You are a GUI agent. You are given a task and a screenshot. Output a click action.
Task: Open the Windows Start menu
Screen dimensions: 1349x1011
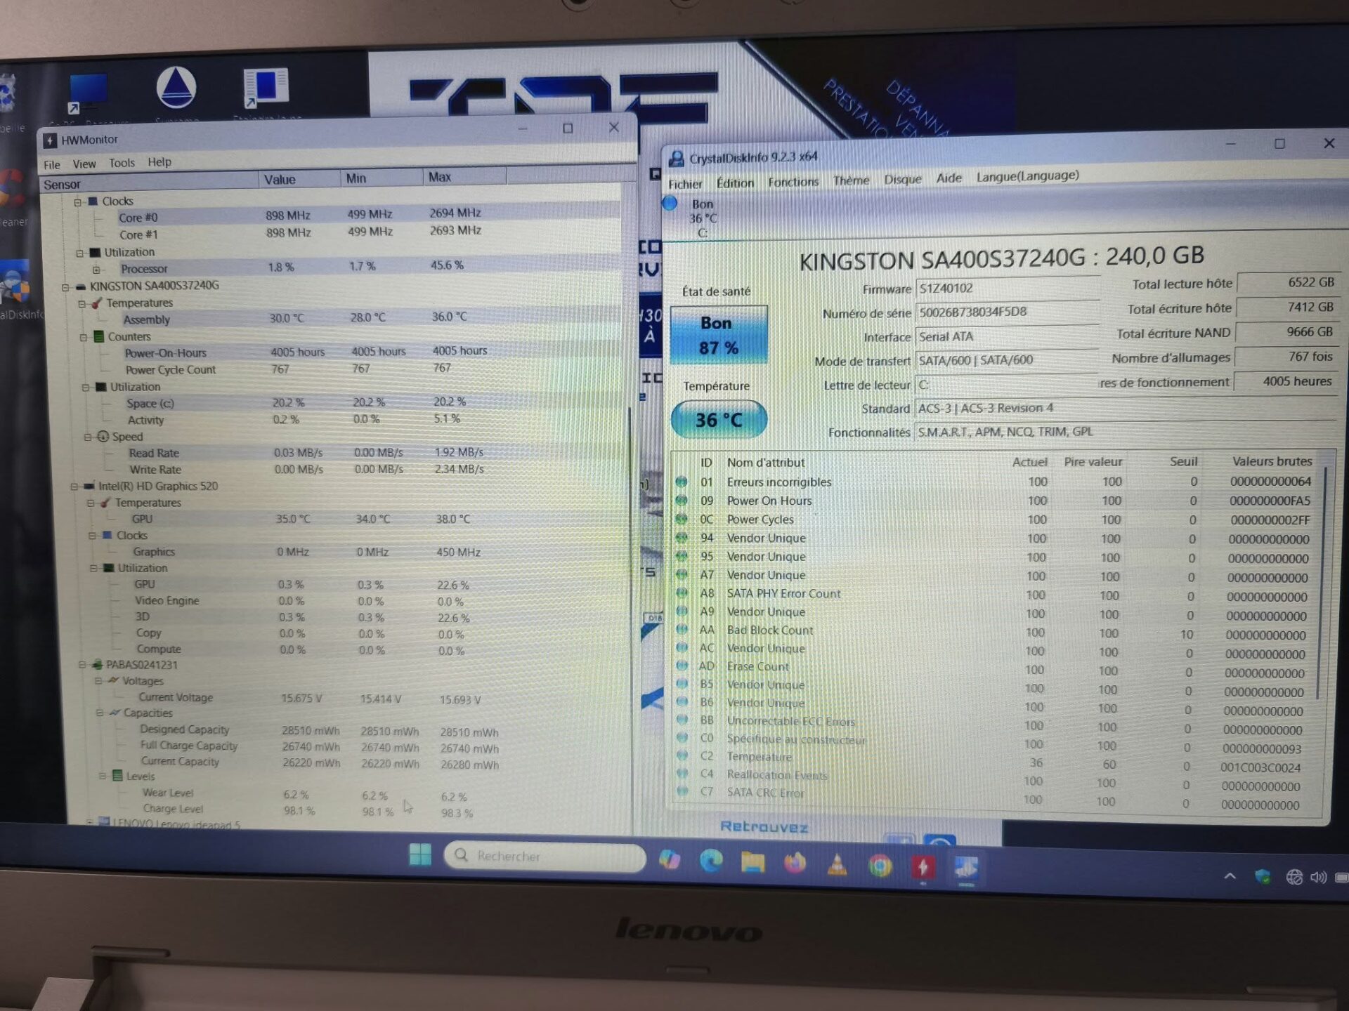pyautogui.click(x=420, y=854)
